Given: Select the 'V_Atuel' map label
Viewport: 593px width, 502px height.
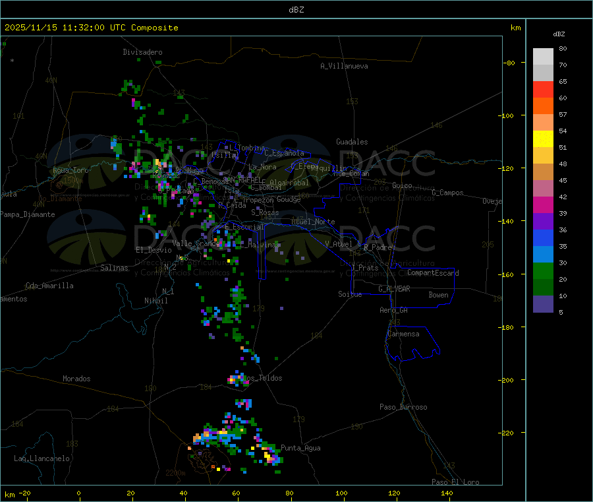Looking at the screenshot, I should click(x=339, y=244).
